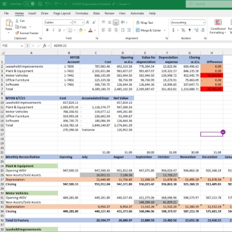Switch to the Insert ribbon tab
This screenshot has width=232, height=232.
32,14
